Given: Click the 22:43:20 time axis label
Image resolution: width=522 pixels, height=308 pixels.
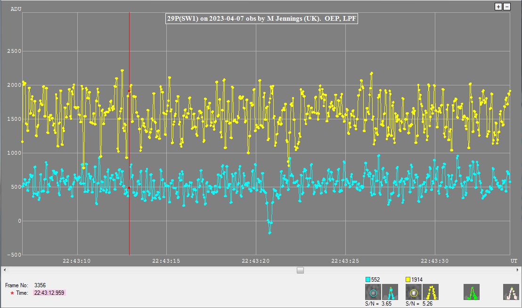Looking at the screenshot, I should 256,260.
